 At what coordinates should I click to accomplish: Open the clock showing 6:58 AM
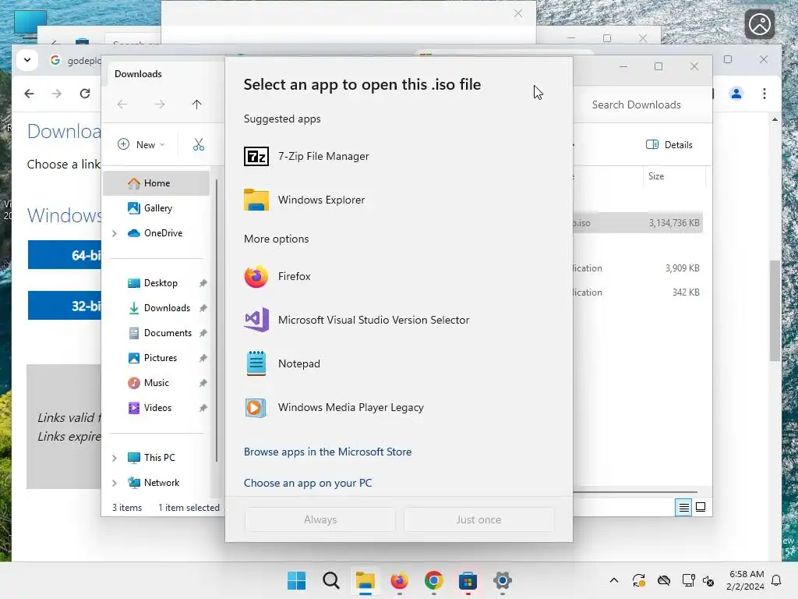[x=745, y=580]
